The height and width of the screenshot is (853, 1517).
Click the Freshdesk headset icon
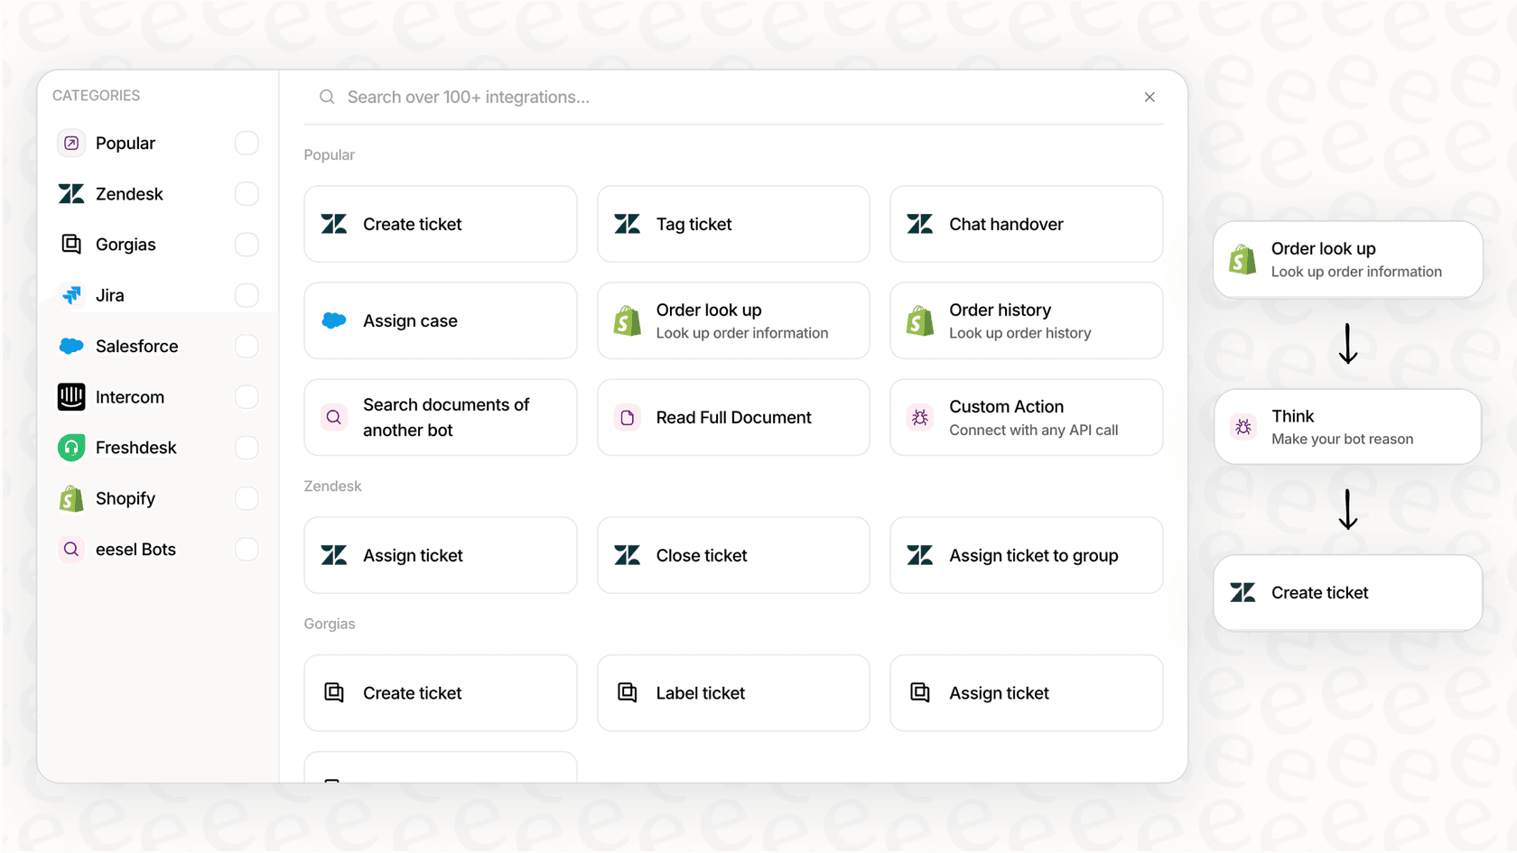click(71, 448)
